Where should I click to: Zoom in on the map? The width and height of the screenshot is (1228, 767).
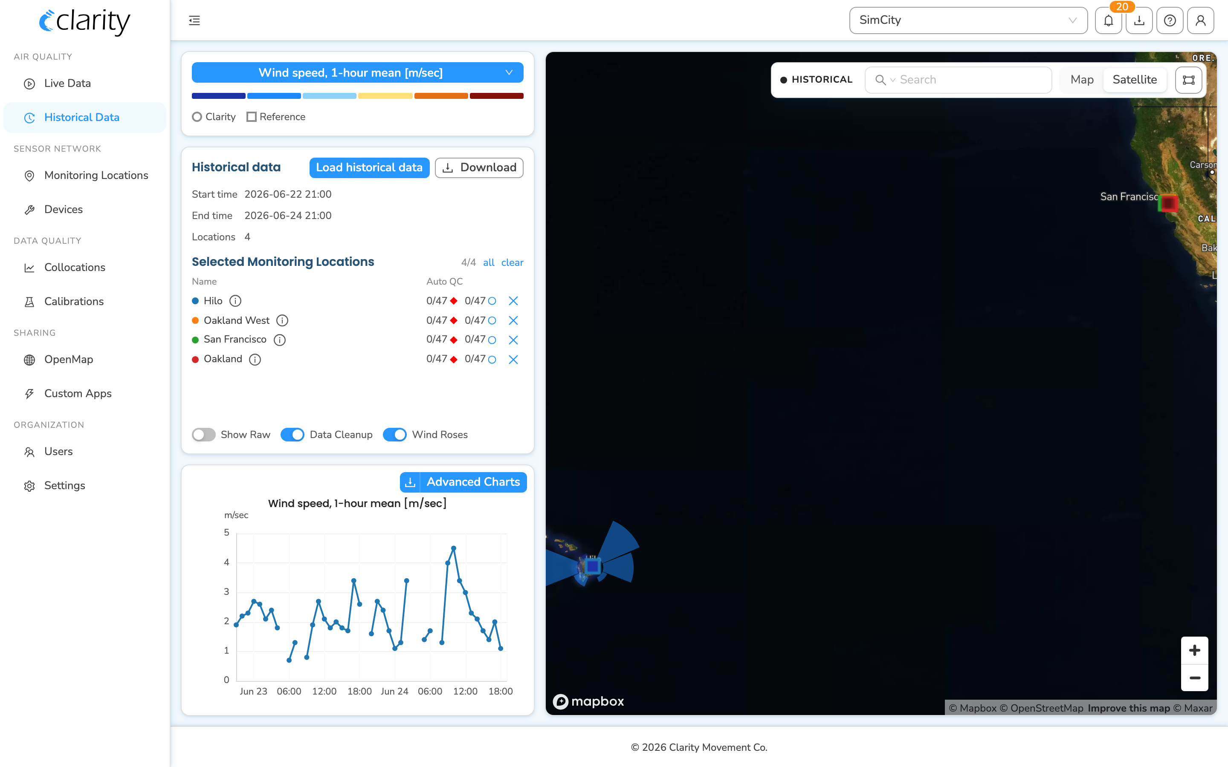[x=1194, y=650]
